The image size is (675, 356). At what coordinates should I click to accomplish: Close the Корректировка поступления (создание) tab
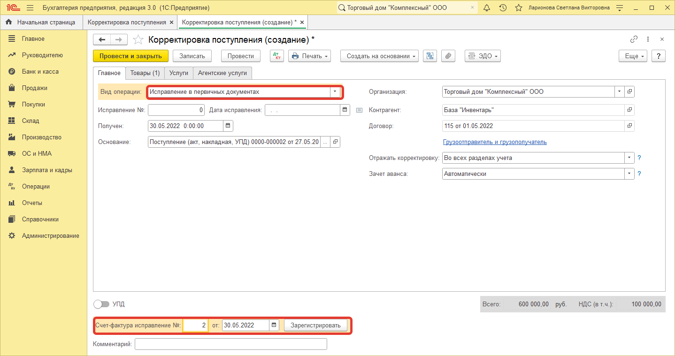point(302,23)
